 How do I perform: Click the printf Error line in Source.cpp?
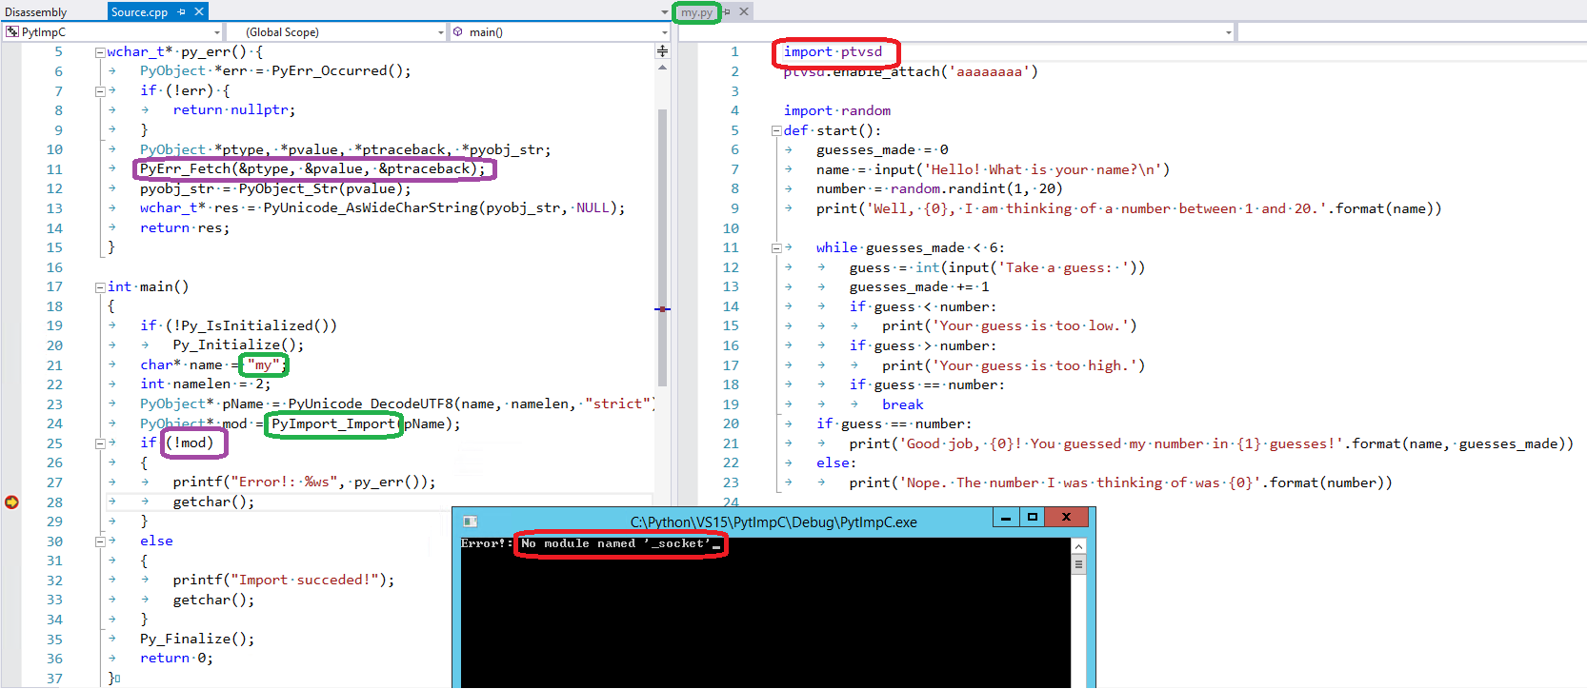(304, 482)
